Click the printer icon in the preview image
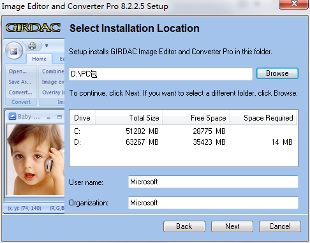The image size is (310, 243). click(x=33, y=46)
